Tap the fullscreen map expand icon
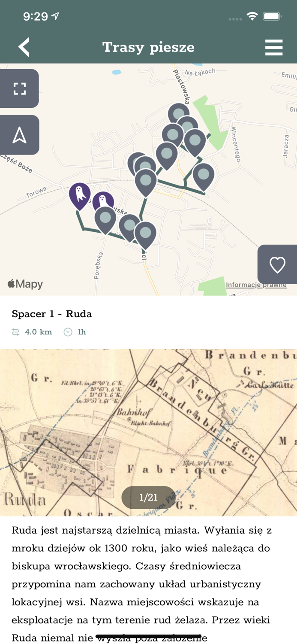297x644 pixels. click(x=19, y=88)
